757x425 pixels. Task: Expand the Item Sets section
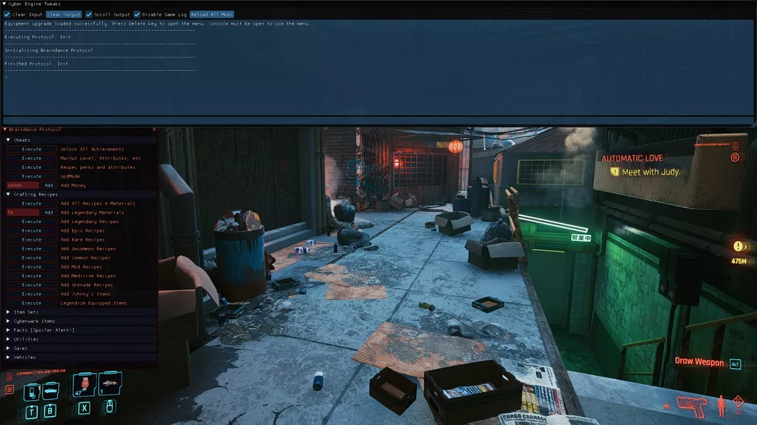pyautogui.click(x=8, y=312)
